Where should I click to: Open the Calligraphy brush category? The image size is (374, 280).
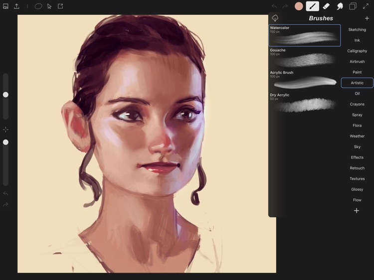[x=357, y=51]
